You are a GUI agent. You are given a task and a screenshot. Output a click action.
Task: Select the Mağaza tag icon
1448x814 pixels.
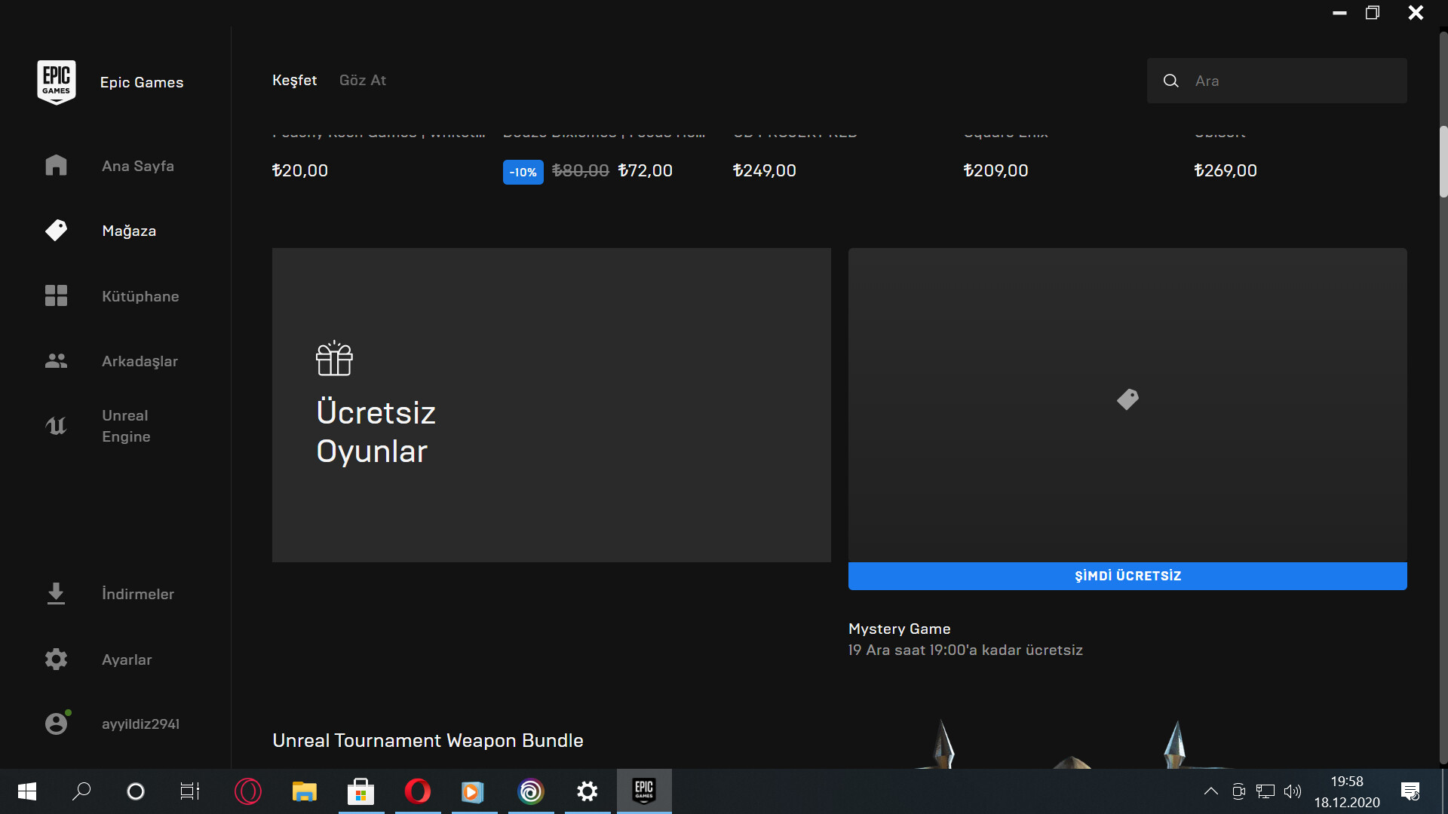coord(56,231)
